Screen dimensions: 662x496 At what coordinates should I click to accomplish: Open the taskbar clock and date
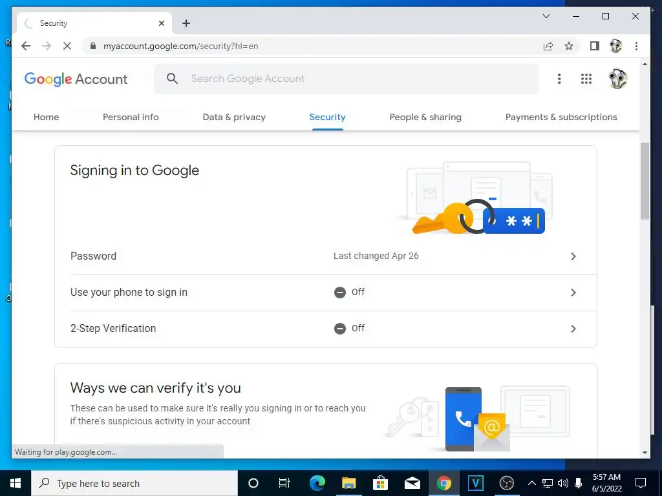click(x=606, y=483)
